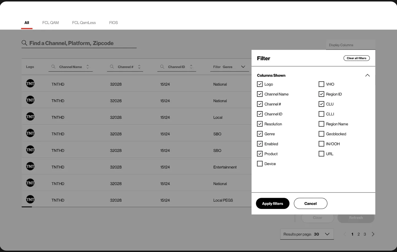397x252 pixels.
Task: Check the VHO checkbox
Action: coord(321,84)
